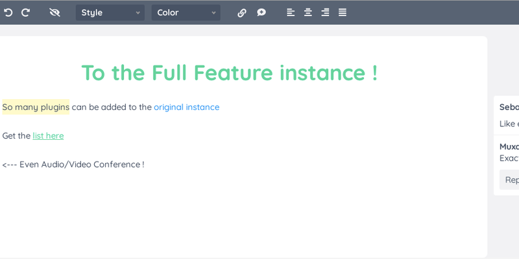Select the highlighted "So many plugins" text

36,107
